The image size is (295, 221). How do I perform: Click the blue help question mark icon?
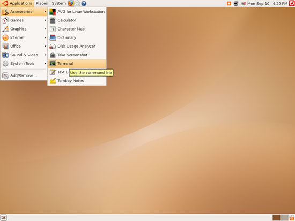[84, 3]
